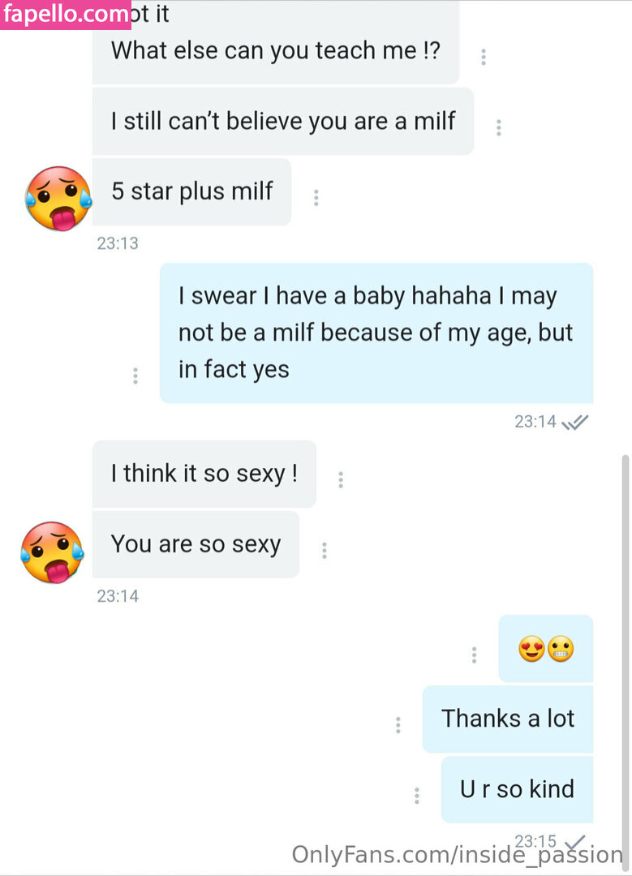
Task: Click the "I swear I have a baby" message bubble
Action: click(x=376, y=333)
